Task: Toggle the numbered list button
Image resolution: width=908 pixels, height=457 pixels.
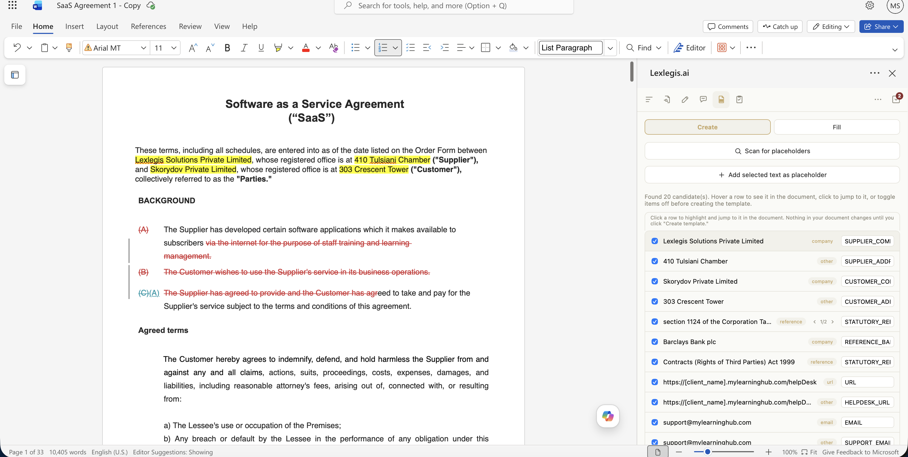Action: pos(383,47)
